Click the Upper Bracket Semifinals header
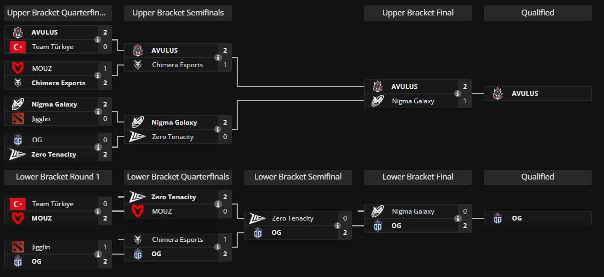 point(178,13)
